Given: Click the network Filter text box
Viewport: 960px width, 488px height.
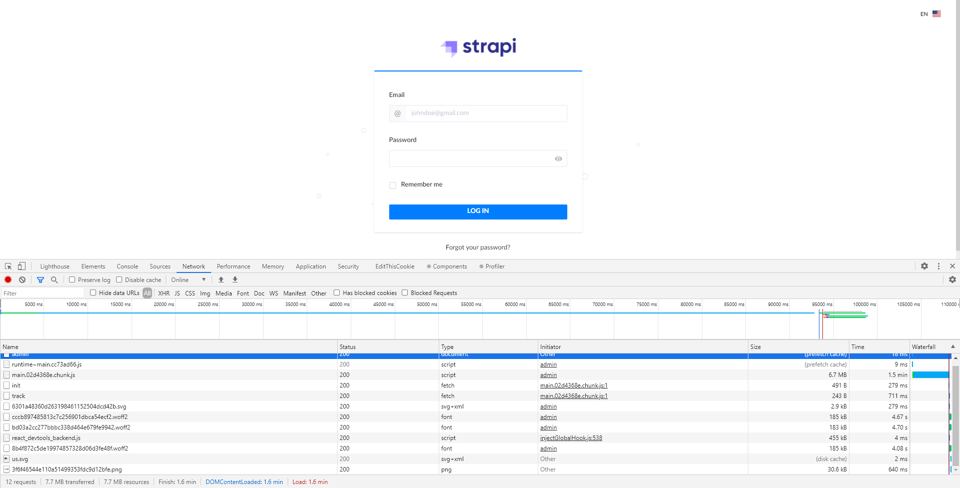Looking at the screenshot, I should (43, 293).
